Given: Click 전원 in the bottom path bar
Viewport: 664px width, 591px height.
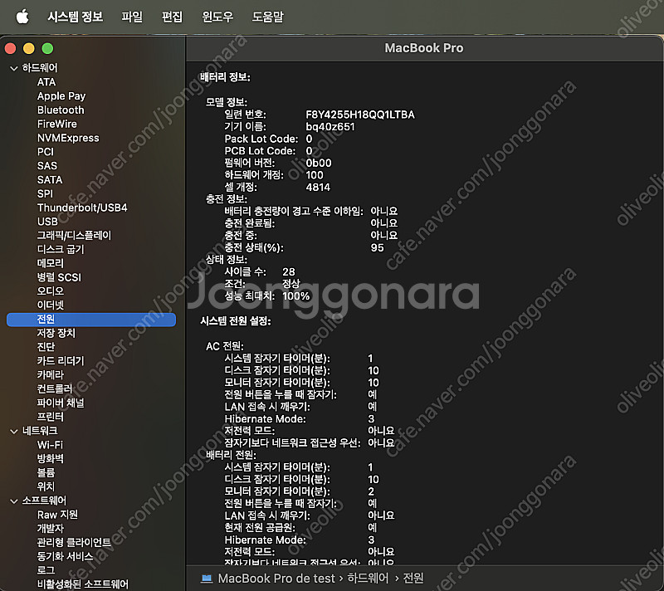Looking at the screenshot, I should pos(413,579).
